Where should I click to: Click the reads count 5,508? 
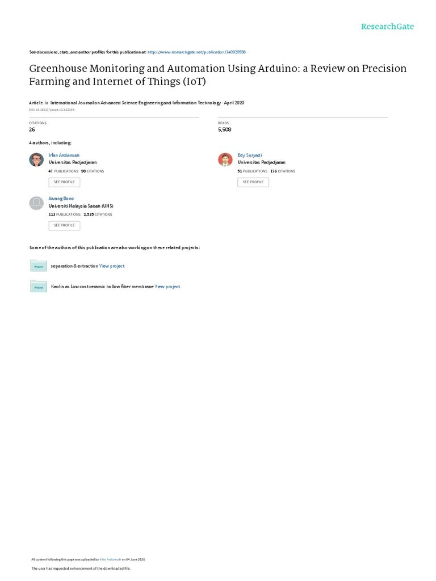pyautogui.click(x=225, y=129)
